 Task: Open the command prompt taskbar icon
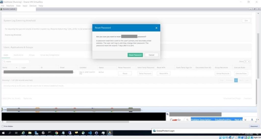coord(50,133)
